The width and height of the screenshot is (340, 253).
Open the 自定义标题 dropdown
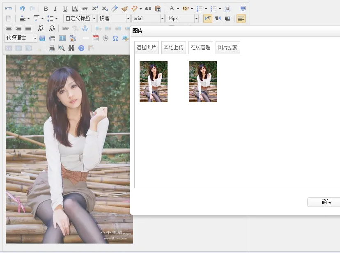click(80, 18)
